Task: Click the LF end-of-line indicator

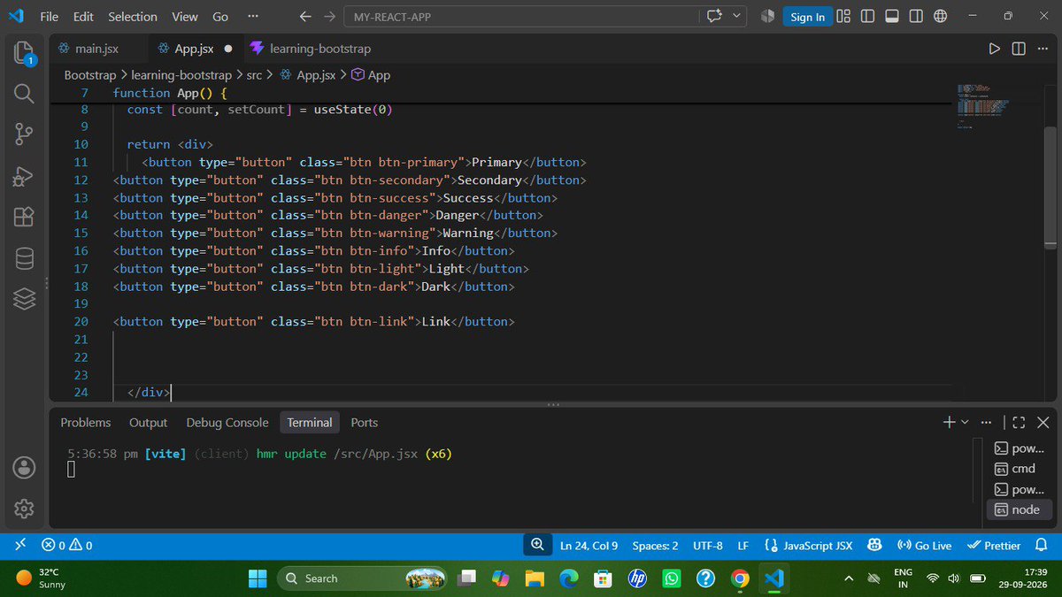Action: pyautogui.click(x=743, y=546)
